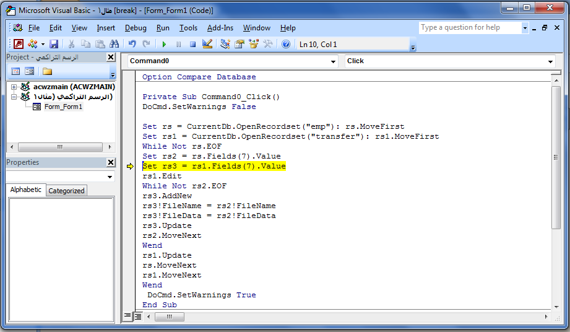The height and width of the screenshot is (332, 570).
Task: Toggle Design Mode icon in toolbar
Action: [x=207, y=44]
